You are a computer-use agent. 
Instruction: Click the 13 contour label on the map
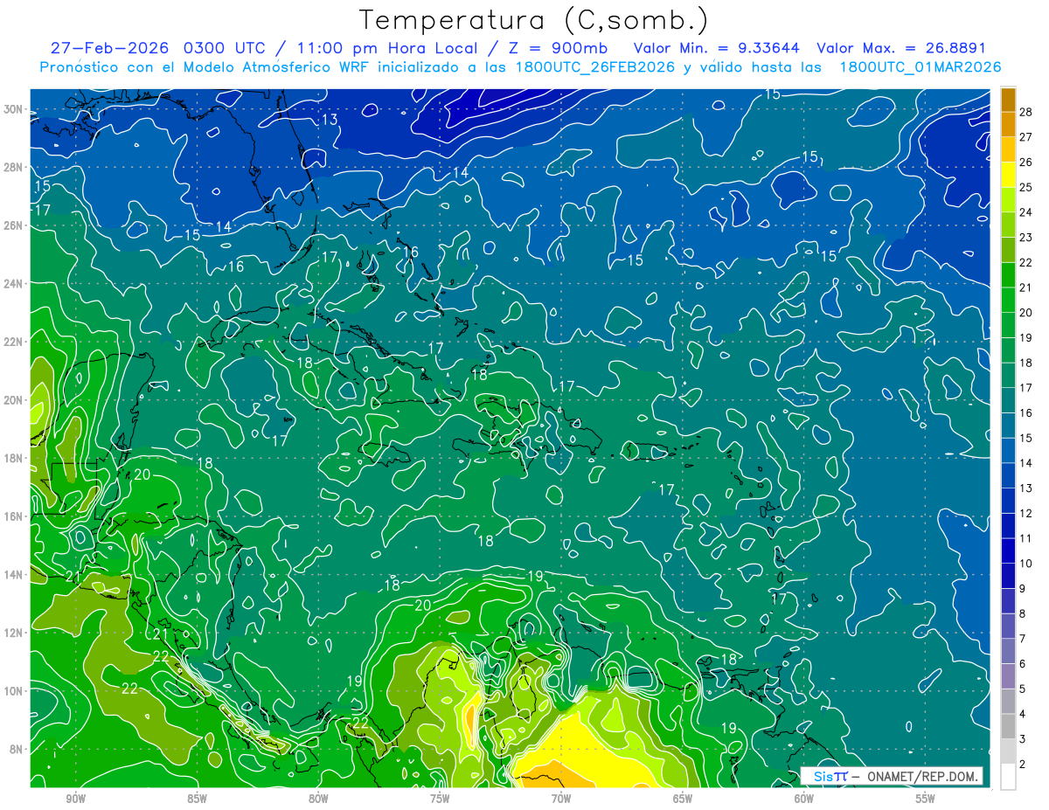coord(330,120)
